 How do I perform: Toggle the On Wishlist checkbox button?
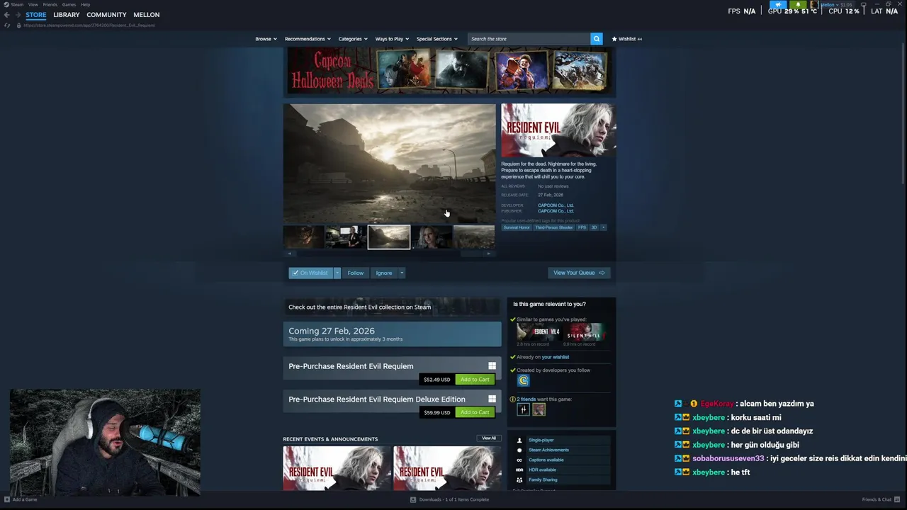[x=310, y=273]
